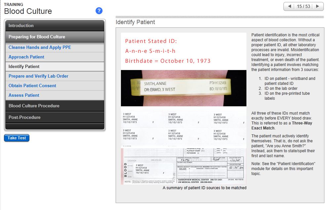This screenshot has height=210, width=334.
Task: Advance with the next page arrow
Action: (x=317, y=6)
